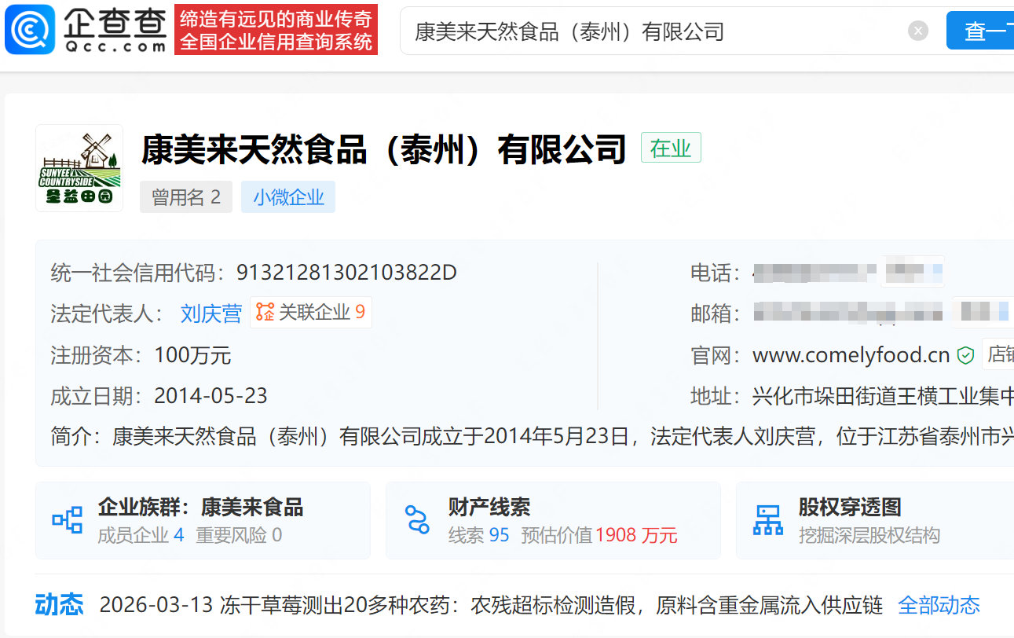Open the company logo thumbnail
This screenshot has width=1014, height=638.
click(79, 168)
